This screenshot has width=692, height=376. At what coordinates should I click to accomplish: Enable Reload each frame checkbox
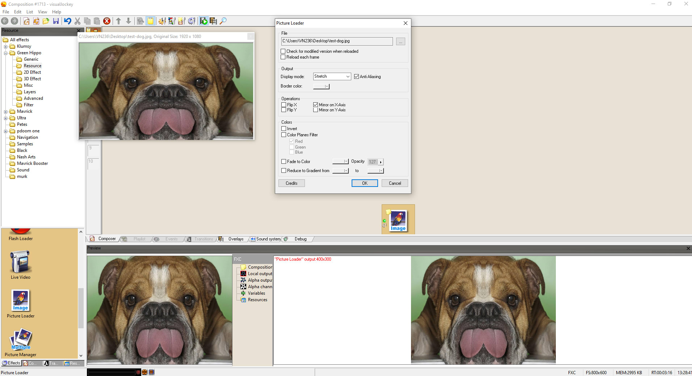[x=283, y=57]
